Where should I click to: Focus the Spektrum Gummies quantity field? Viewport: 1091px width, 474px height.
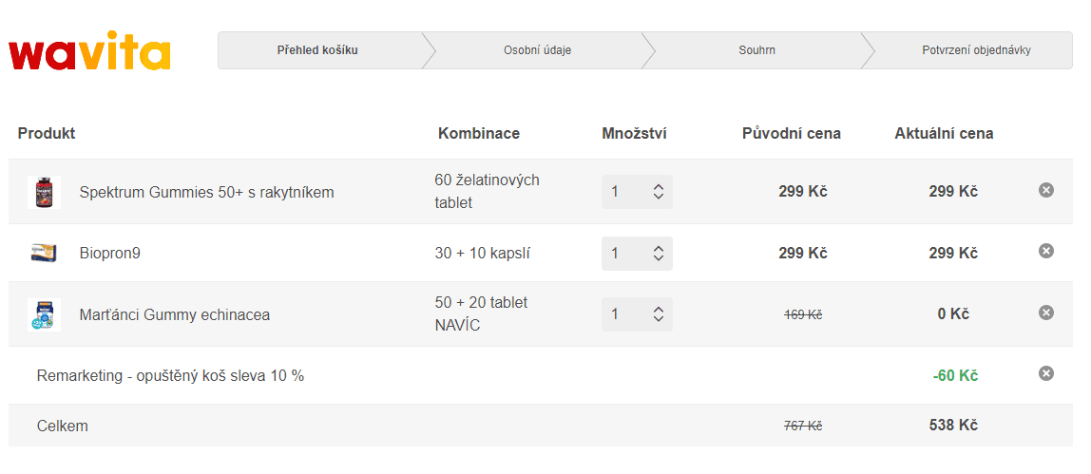click(626, 192)
